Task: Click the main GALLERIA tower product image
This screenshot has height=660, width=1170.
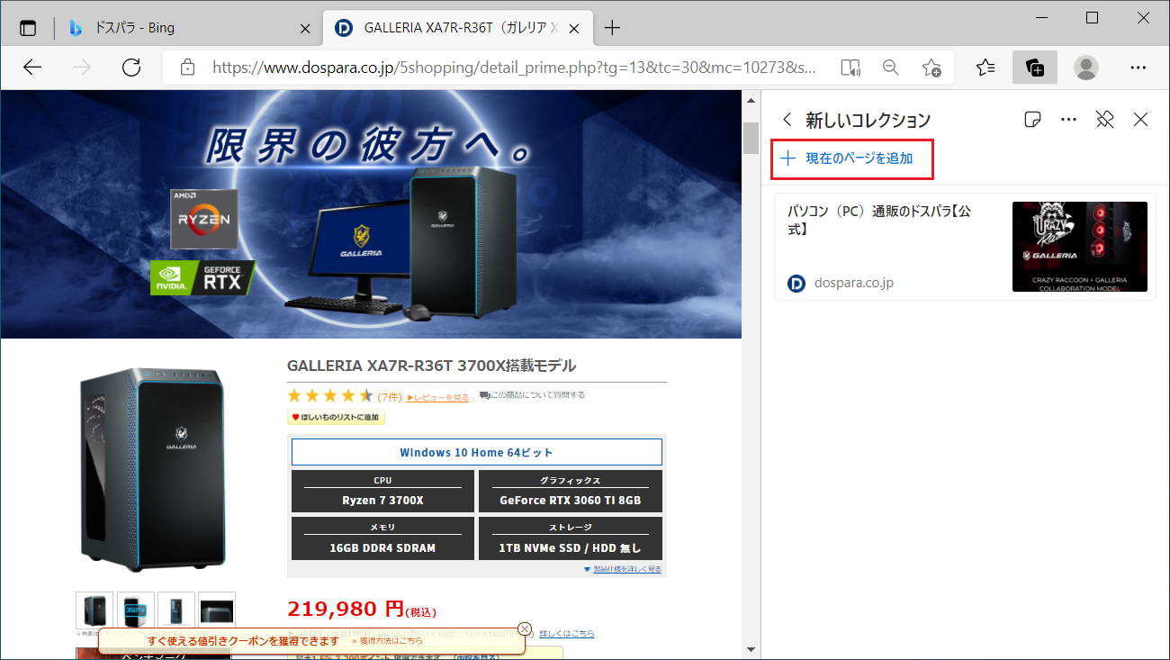Action: point(153,468)
